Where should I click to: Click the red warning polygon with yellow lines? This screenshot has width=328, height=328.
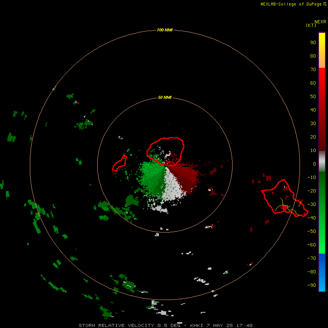(x=285, y=199)
